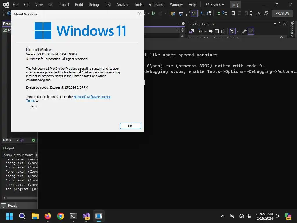Expand the editor navigation bar dropdown

tap(178, 30)
